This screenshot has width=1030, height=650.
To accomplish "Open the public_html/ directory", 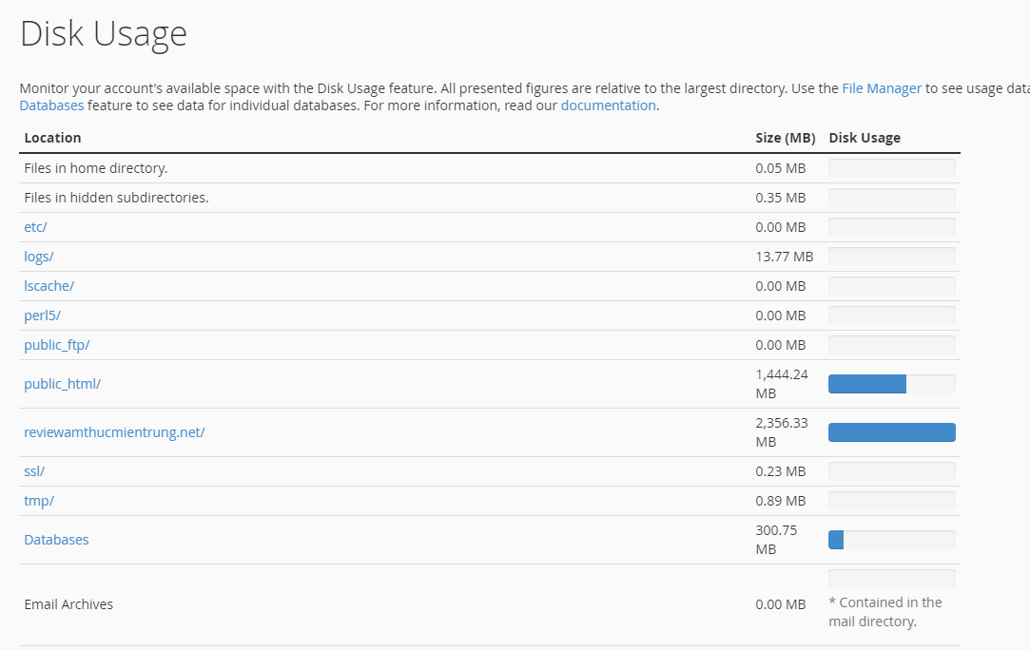I will (62, 384).
